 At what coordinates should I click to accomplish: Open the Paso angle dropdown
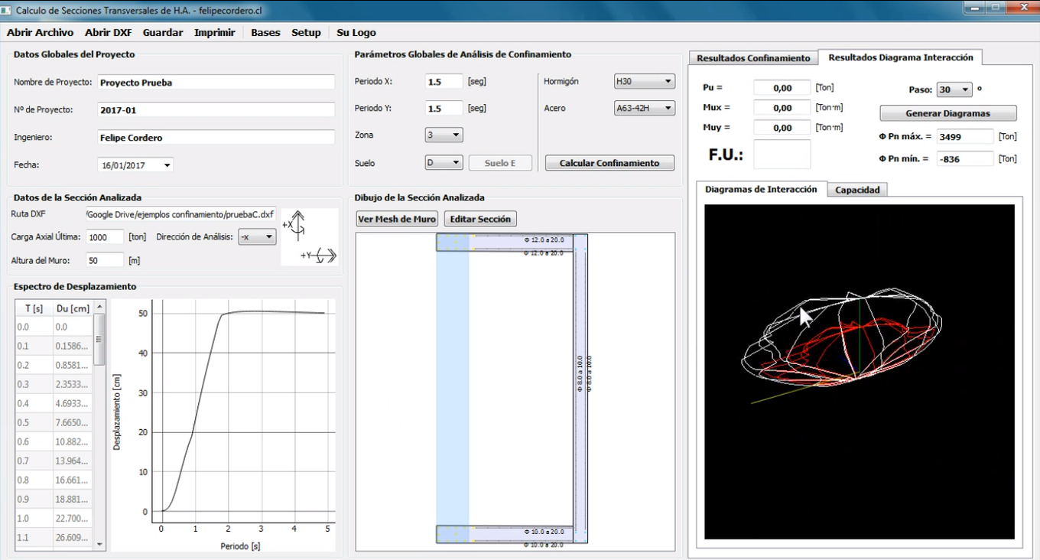coord(954,90)
